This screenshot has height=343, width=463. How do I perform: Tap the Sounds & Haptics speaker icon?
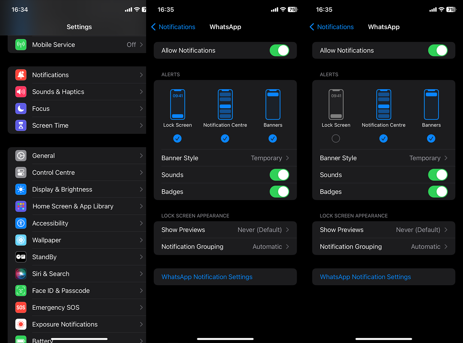[x=21, y=92]
